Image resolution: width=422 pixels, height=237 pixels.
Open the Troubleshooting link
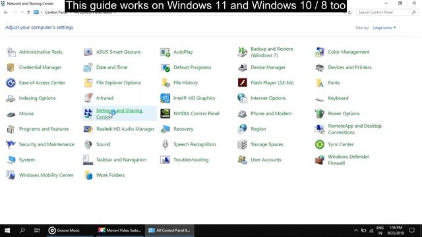191,160
